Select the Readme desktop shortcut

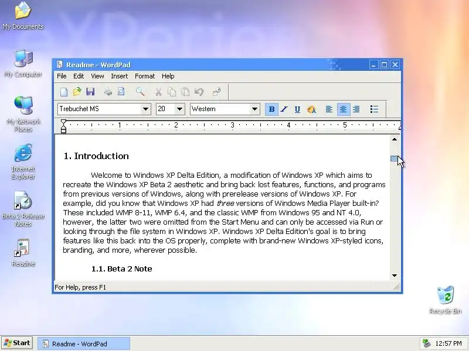pos(23,253)
